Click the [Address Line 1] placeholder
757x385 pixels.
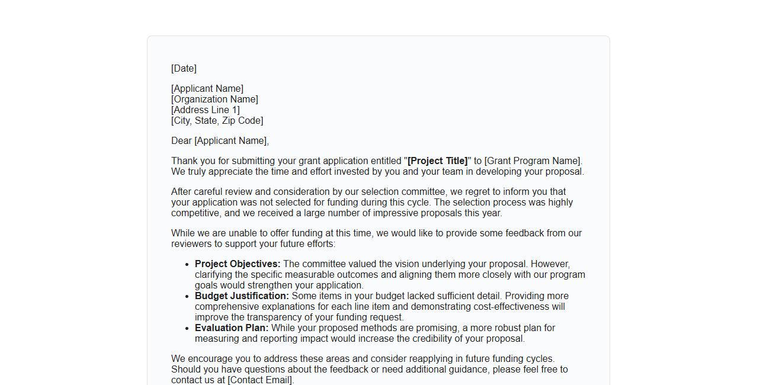[205, 110]
